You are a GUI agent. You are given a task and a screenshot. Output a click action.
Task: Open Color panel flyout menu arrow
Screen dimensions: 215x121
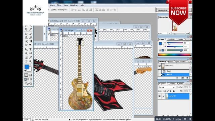coord(190,39)
